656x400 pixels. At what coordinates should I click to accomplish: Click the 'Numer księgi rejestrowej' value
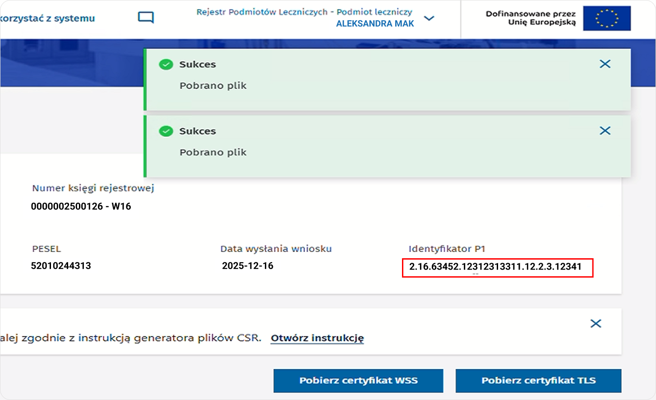pos(81,206)
